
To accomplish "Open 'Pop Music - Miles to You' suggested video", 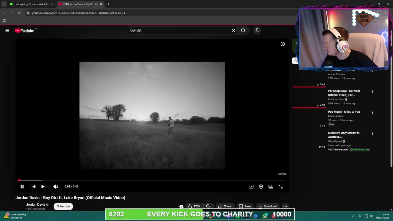I will [x=344, y=112].
